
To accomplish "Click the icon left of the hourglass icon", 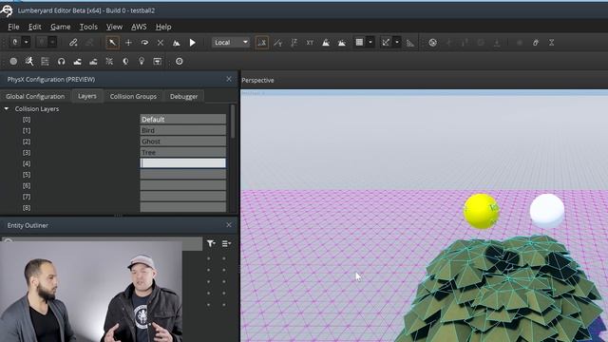I will click(536, 43).
